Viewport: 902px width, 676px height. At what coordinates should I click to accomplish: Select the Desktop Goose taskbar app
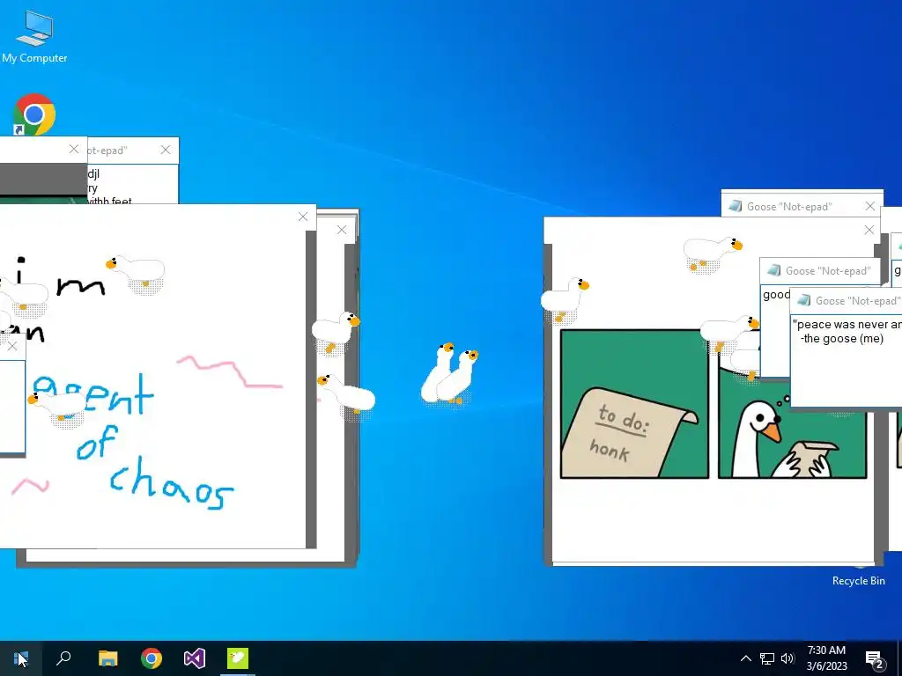238,658
